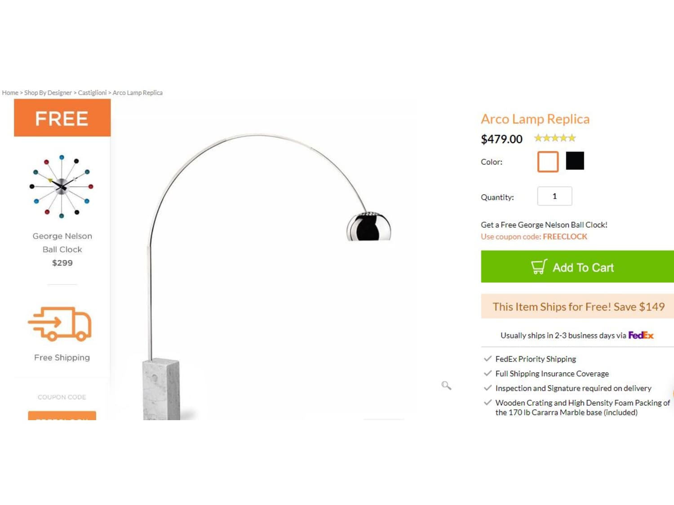Viewport: 674px width, 505px height.
Task: Click the orange coupon code button in sidebar
Action: point(62,416)
